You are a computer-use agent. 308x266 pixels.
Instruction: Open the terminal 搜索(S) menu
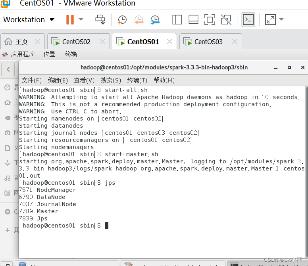[x=111, y=80]
